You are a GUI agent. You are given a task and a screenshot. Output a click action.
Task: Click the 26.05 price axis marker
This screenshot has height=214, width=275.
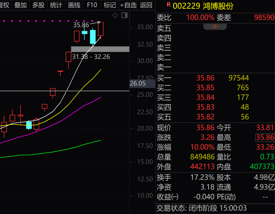click(142, 83)
